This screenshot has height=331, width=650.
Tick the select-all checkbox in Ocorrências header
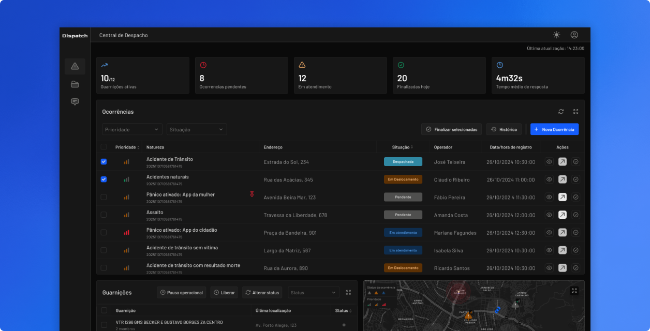coord(104,147)
